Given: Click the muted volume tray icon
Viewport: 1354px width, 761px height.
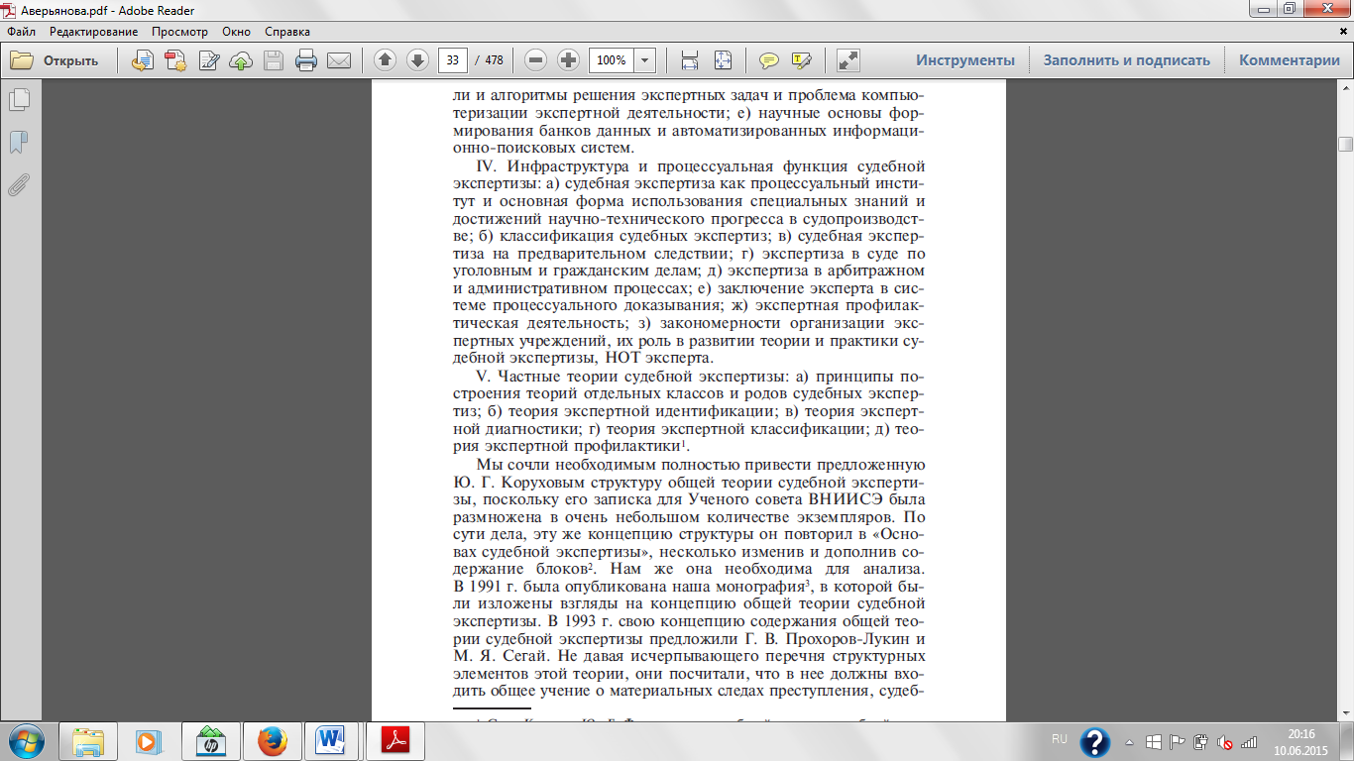Looking at the screenshot, I should point(1225,740).
